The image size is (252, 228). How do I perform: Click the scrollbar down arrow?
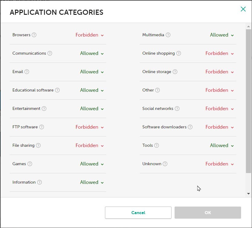(248, 194)
